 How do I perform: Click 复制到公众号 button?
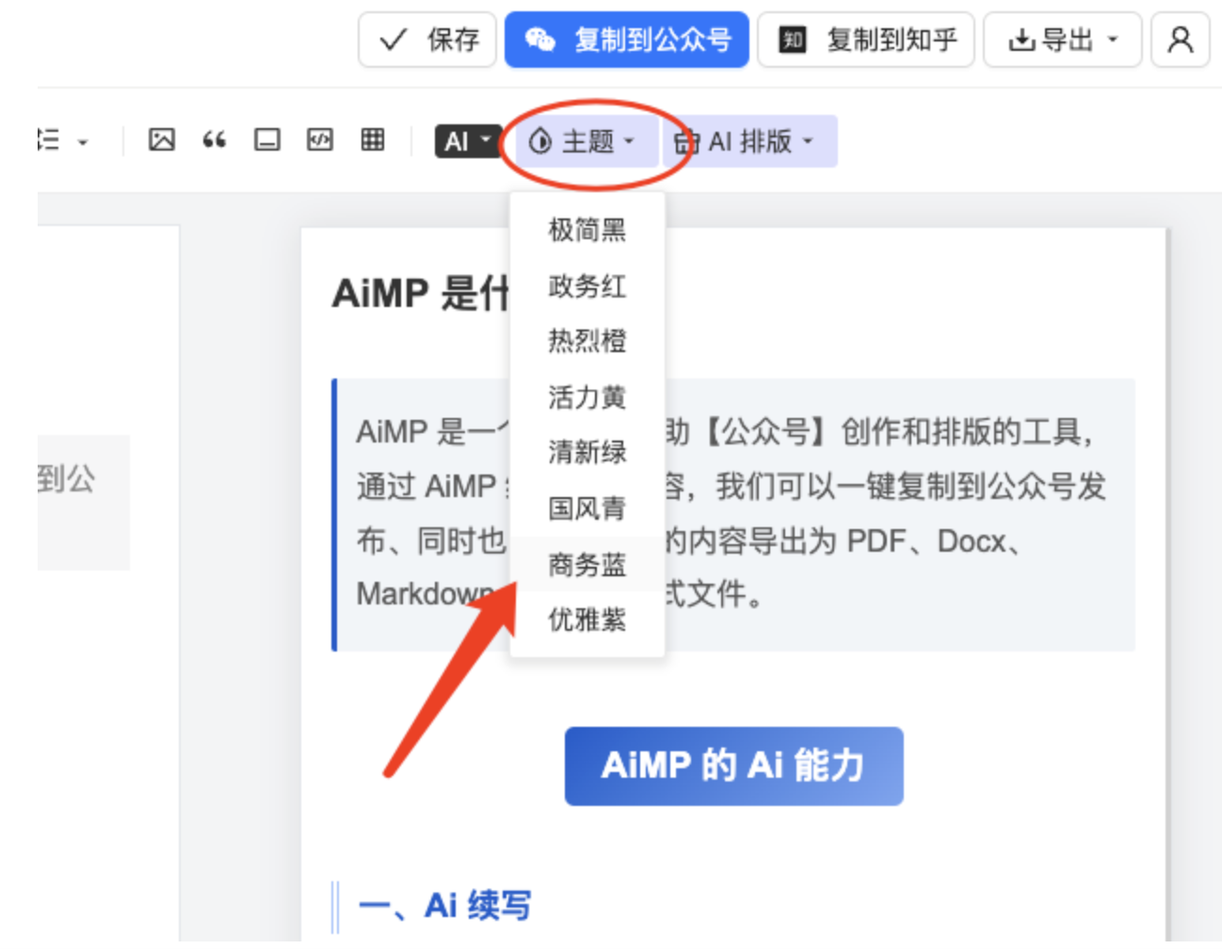point(627,40)
